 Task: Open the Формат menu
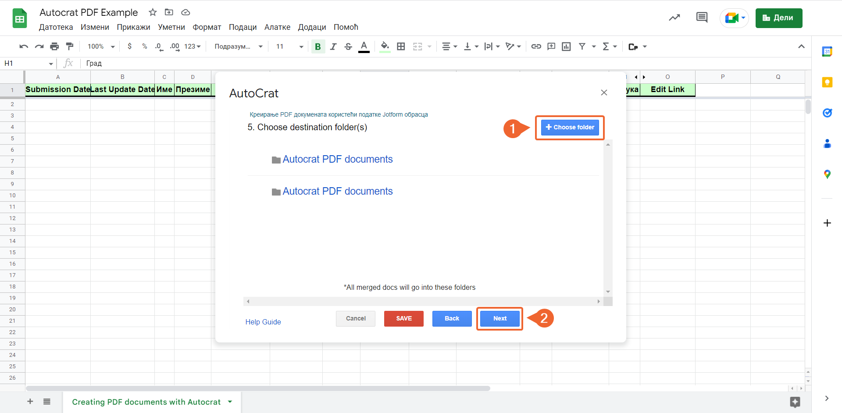[207, 27]
